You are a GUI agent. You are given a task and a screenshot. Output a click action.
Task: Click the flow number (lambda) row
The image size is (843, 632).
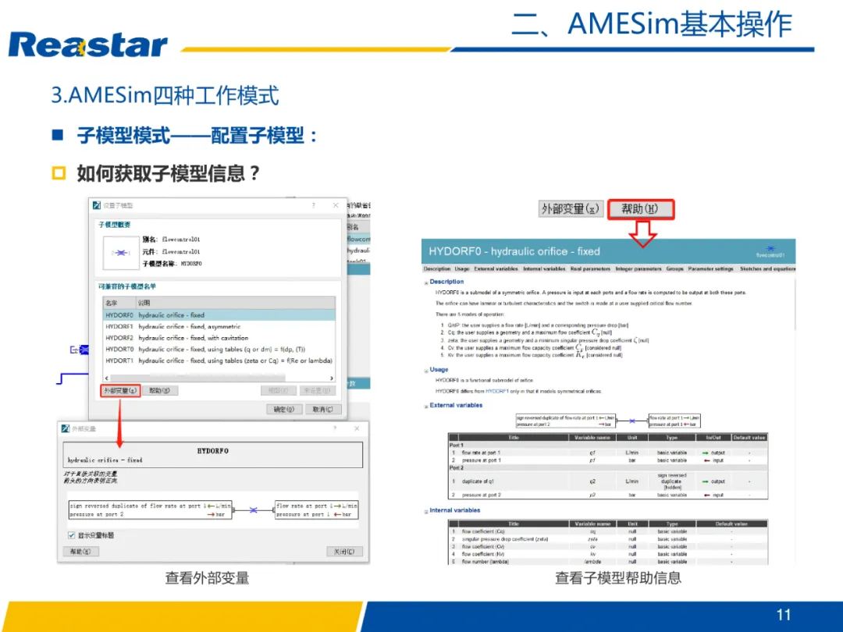click(608, 562)
